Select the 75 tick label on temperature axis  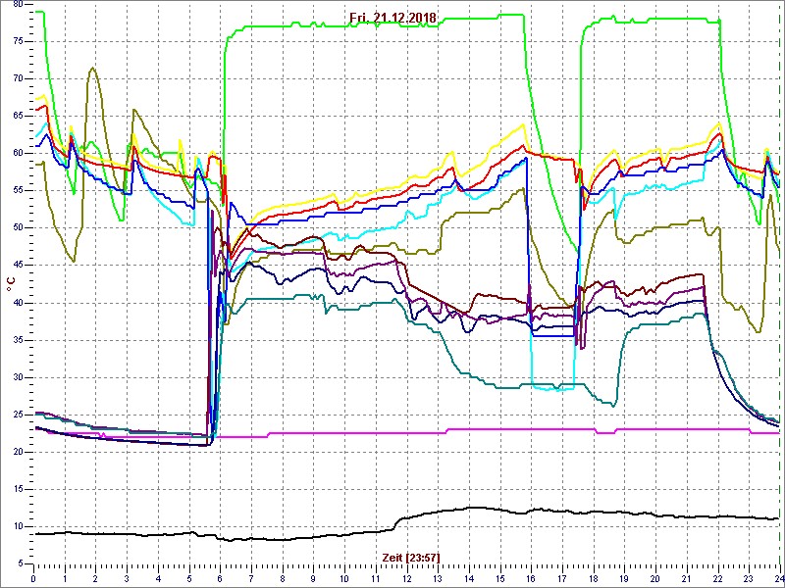click(x=18, y=41)
